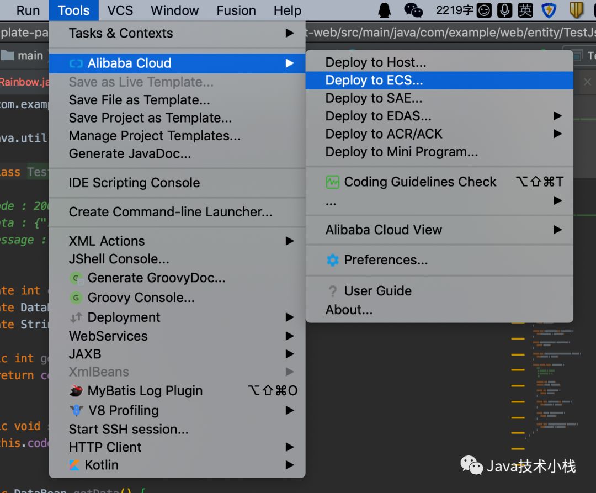Expand XML Actions submenu arrow
The image size is (596, 493).
coord(290,241)
